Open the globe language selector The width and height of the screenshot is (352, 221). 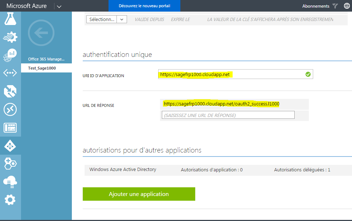(x=347, y=6)
